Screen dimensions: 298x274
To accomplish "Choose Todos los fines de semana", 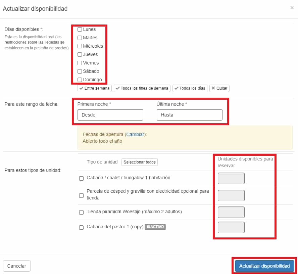I will (142, 88).
